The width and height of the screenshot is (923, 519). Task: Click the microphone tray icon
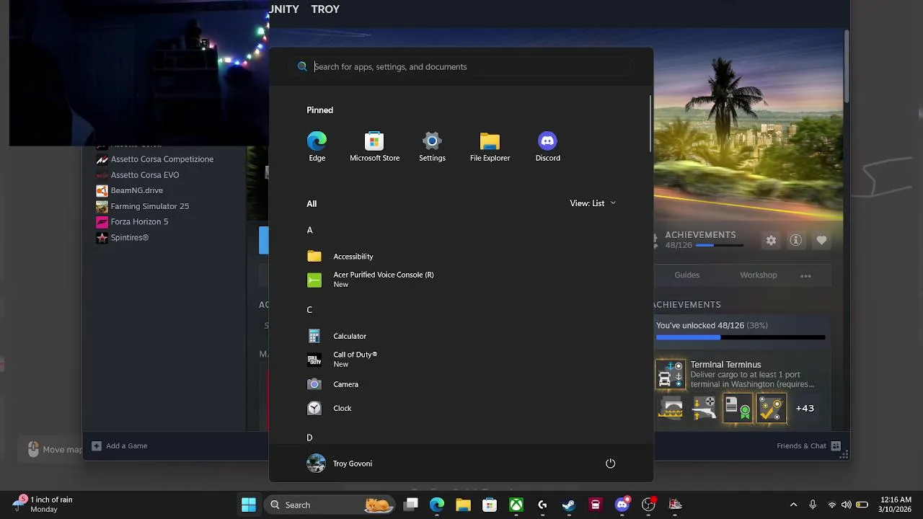tap(813, 505)
